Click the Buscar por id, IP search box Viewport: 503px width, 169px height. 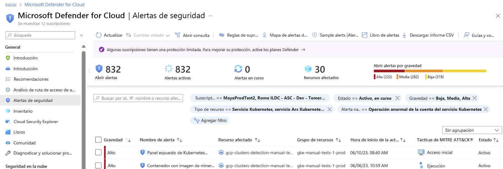click(x=138, y=98)
